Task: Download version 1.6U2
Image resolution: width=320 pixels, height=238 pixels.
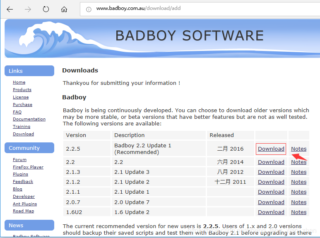Action: 271,212
